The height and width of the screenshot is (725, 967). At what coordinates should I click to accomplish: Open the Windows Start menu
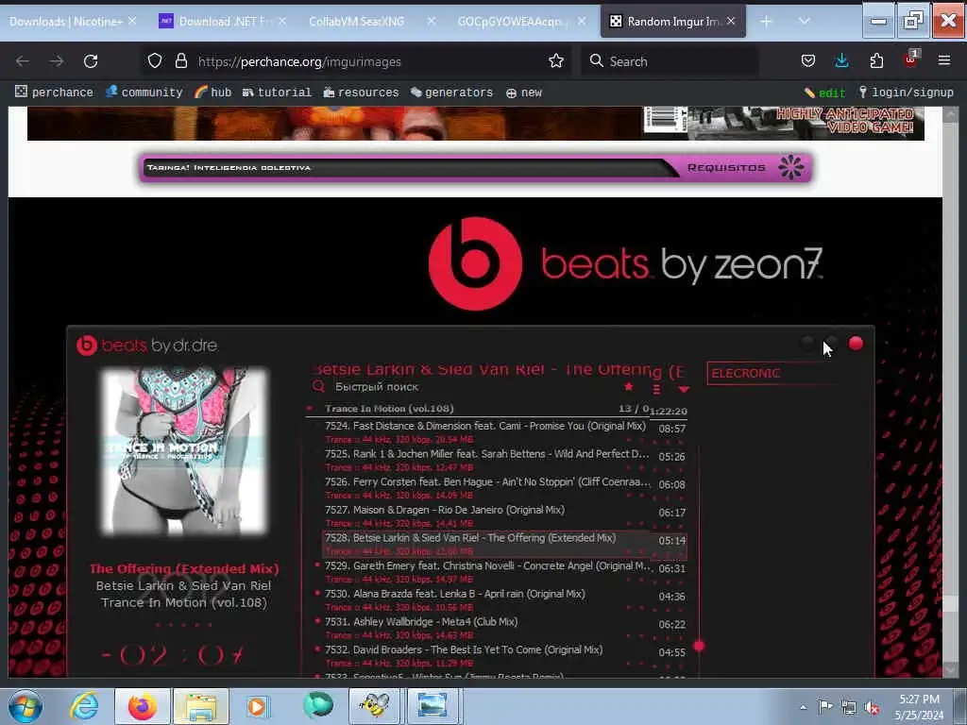25,706
